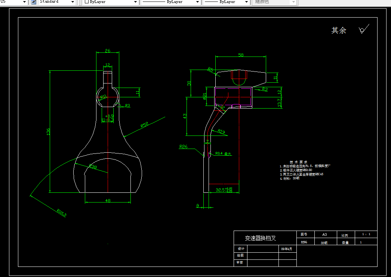The image size is (391, 277).
Task: Select note 4 材料：35钢
Action: coord(289,179)
